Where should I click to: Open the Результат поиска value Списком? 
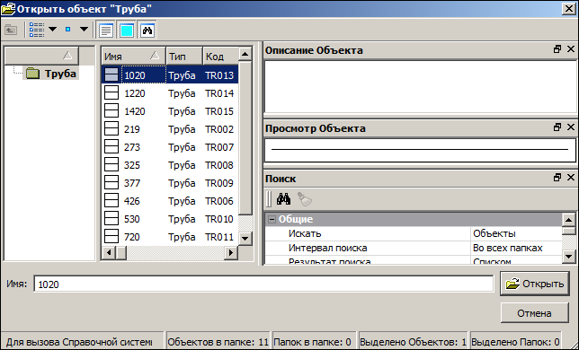pos(516,260)
